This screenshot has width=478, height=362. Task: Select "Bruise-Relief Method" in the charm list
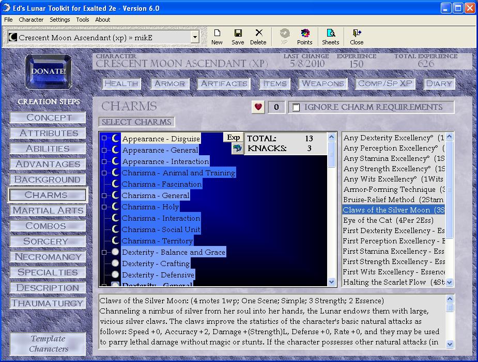pos(394,200)
